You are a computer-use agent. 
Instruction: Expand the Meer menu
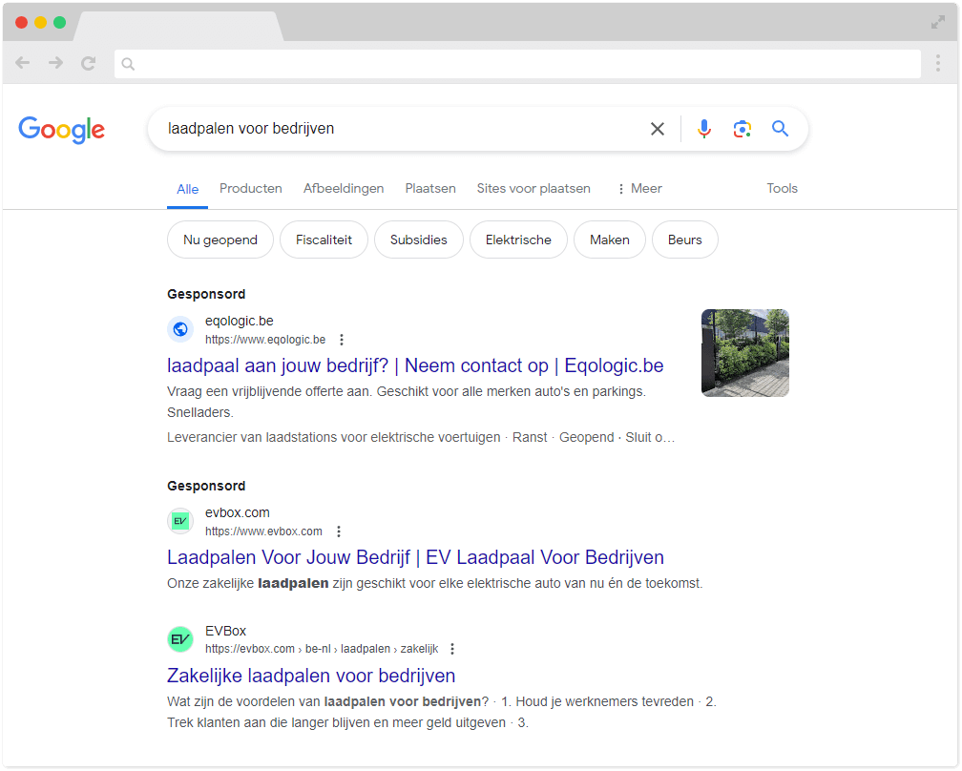coord(639,188)
